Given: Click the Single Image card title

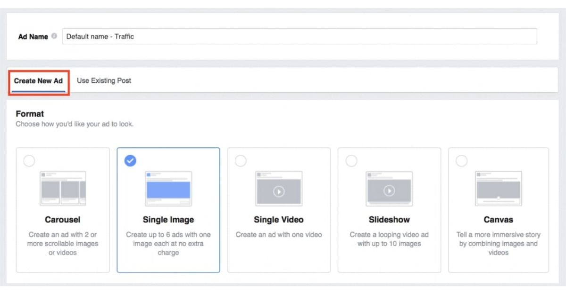Looking at the screenshot, I should pyautogui.click(x=168, y=220).
